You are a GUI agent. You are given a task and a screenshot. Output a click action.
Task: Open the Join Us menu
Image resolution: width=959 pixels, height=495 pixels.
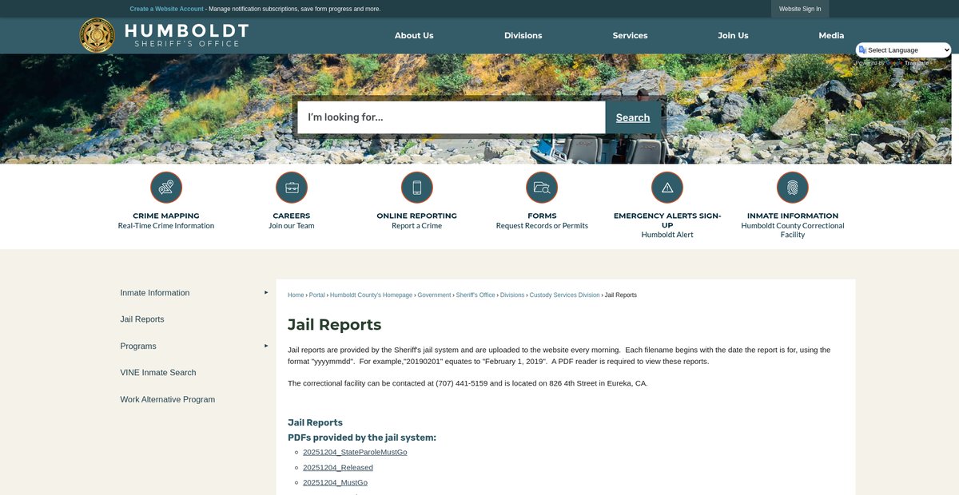point(733,35)
